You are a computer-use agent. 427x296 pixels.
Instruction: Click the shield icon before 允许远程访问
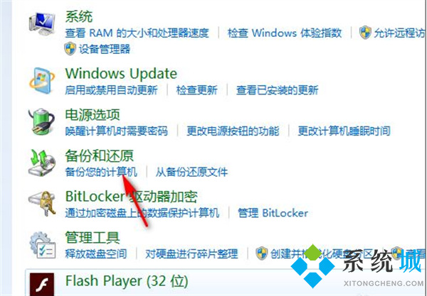point(365,33)
